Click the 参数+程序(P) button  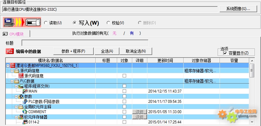pos(74,51)
